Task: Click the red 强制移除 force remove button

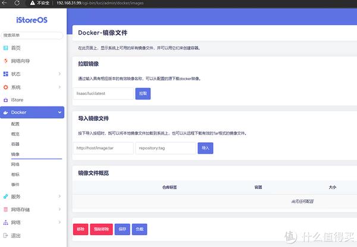Action: [x=101, y=229]
